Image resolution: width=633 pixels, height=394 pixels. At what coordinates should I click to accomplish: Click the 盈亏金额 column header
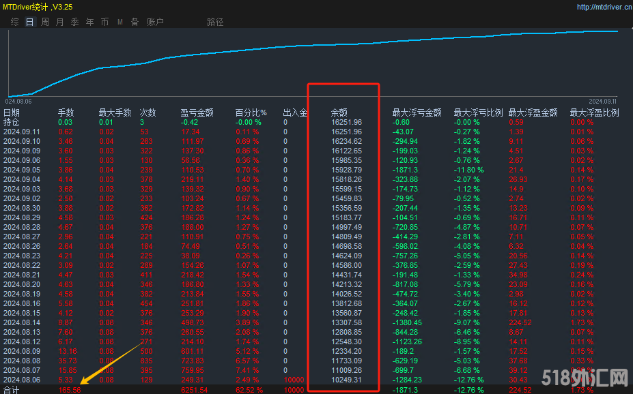point(197,112)
